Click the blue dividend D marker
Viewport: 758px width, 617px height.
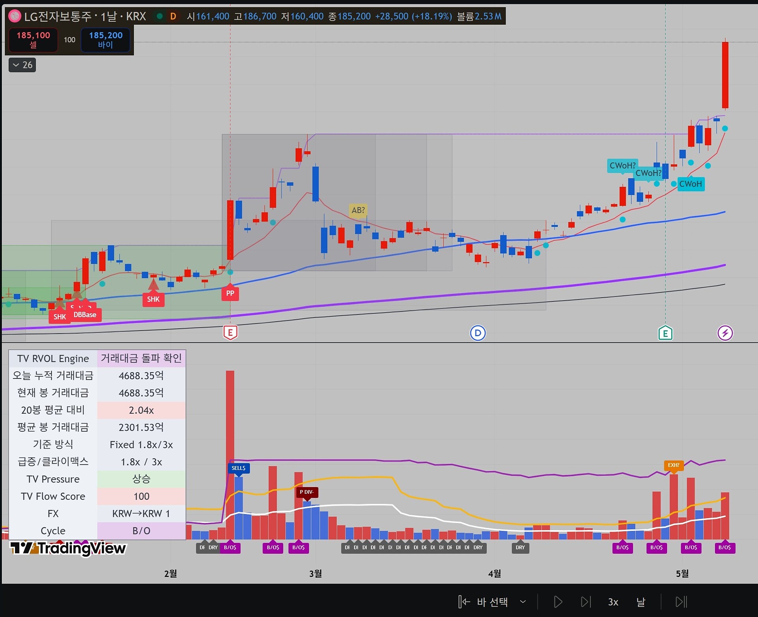pos(478,333)
